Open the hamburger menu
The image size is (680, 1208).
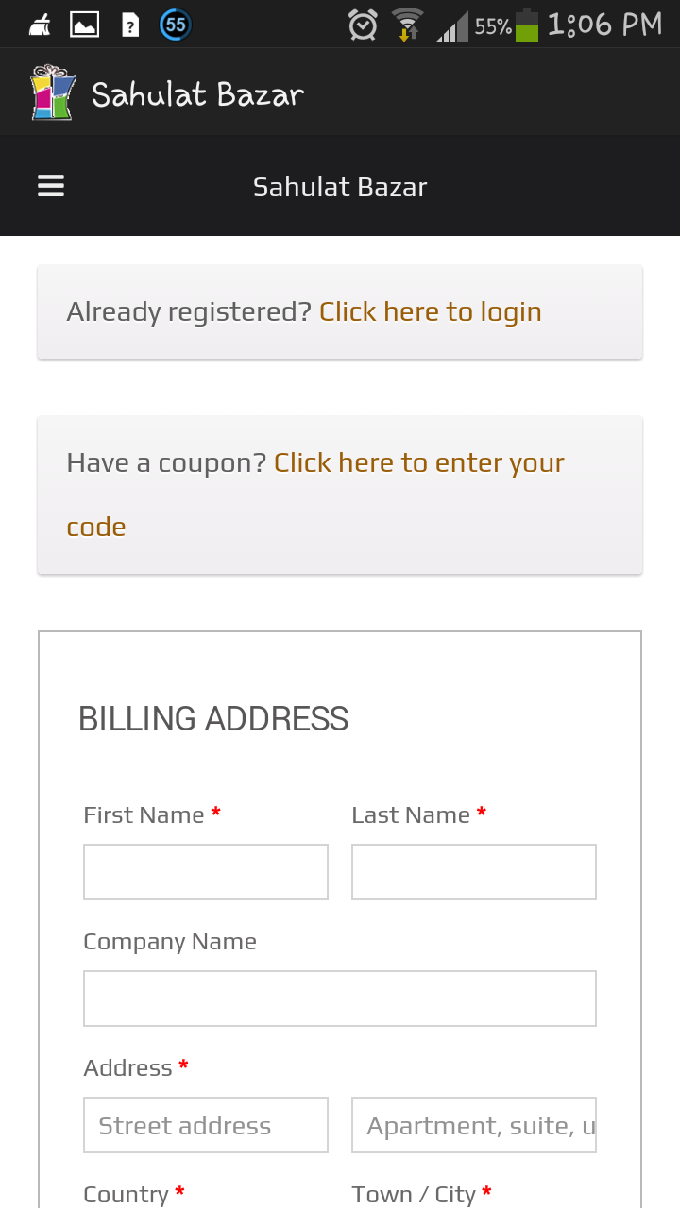tap(51, 186)
